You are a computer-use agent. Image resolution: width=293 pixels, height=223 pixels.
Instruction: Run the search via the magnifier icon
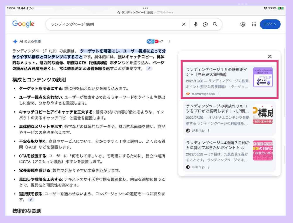pyautogui.click(x=215, y=24)
